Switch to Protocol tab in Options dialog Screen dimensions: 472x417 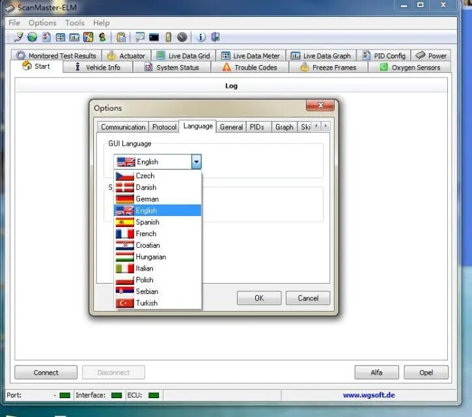[164, 127]
